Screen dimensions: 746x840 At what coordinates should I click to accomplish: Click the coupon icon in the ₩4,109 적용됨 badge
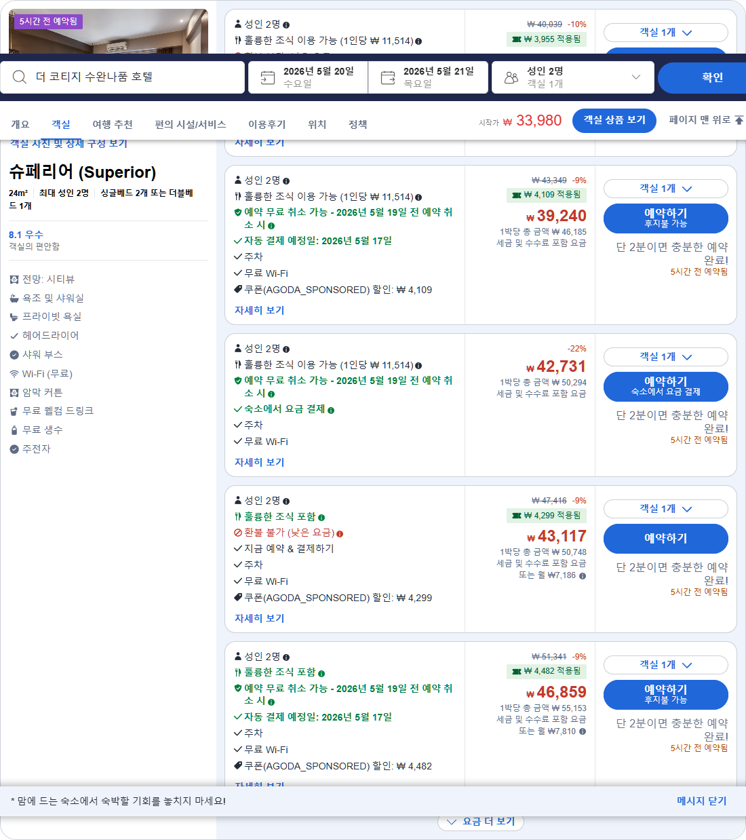[517, 195]
